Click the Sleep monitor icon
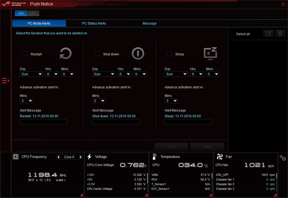 (x=210, y=54)
